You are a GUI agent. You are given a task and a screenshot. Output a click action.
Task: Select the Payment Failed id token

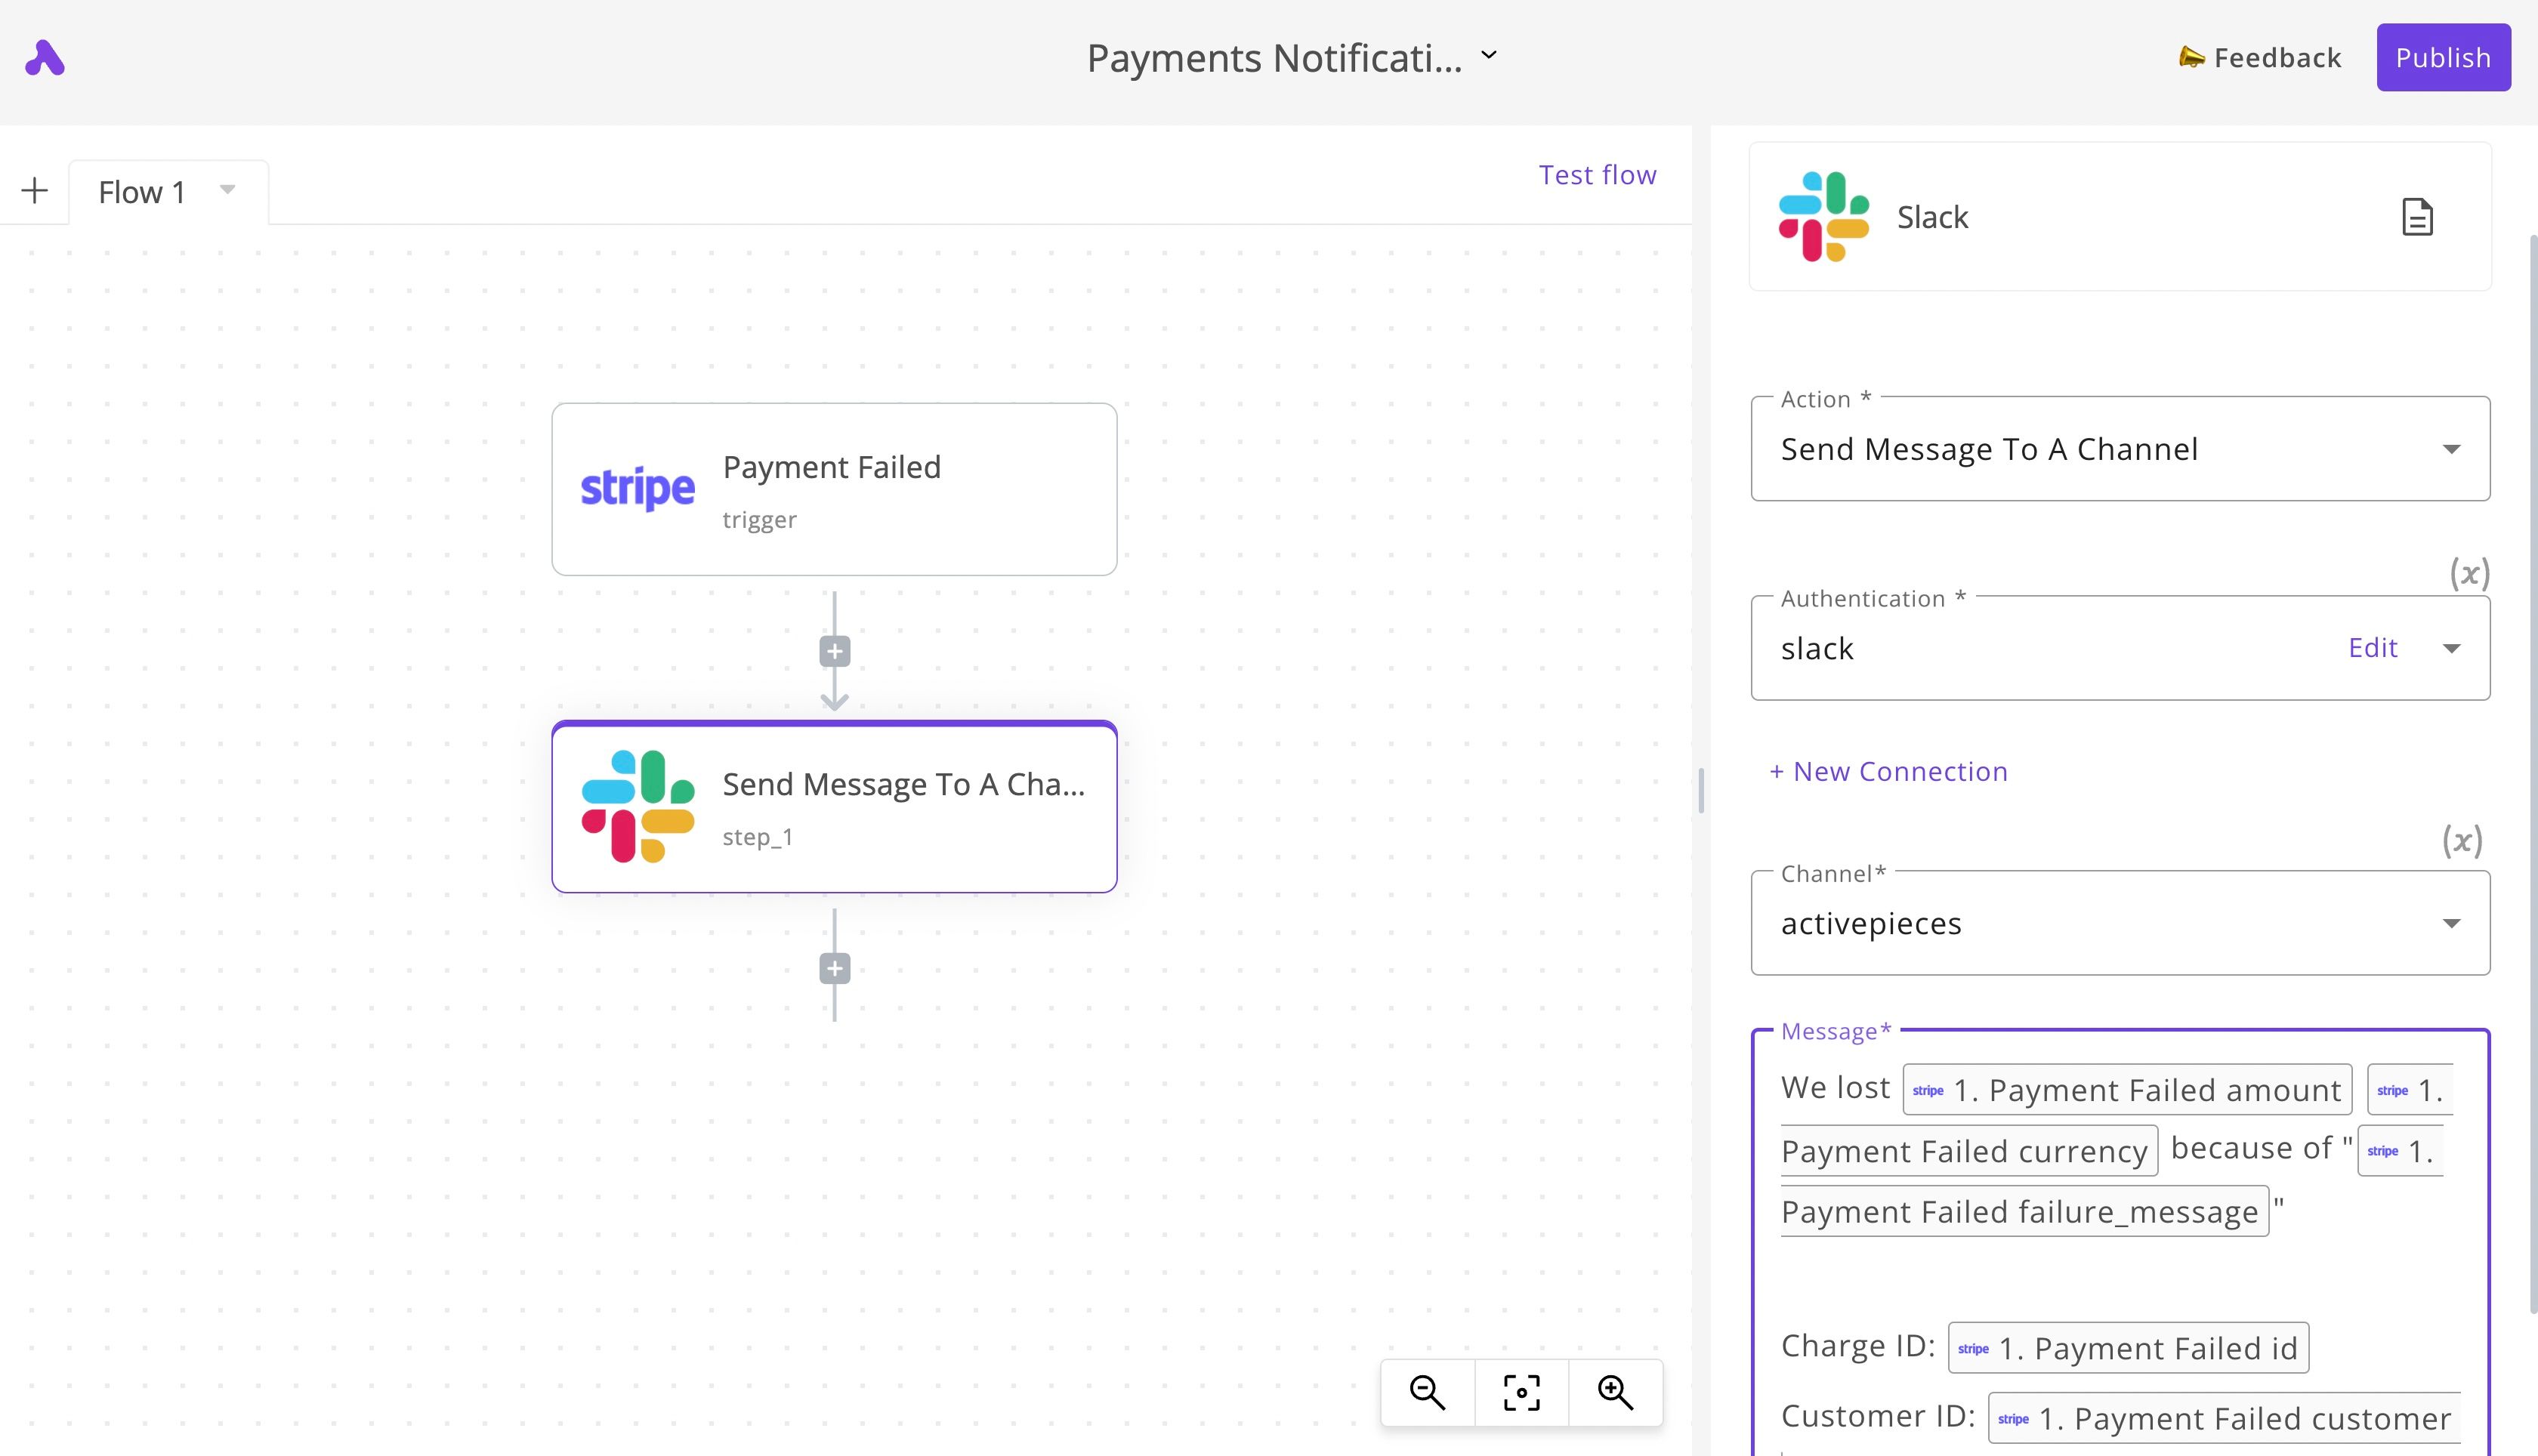click(x=2128, y=1348)
